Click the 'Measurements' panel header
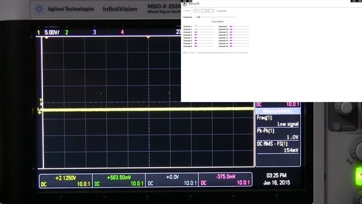 point(278,111)
